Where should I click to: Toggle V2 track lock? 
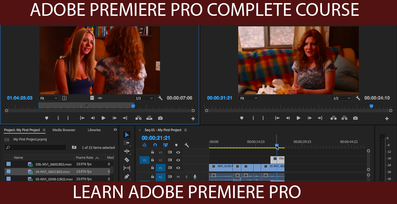pyautogui.click(x=152, y=160)
